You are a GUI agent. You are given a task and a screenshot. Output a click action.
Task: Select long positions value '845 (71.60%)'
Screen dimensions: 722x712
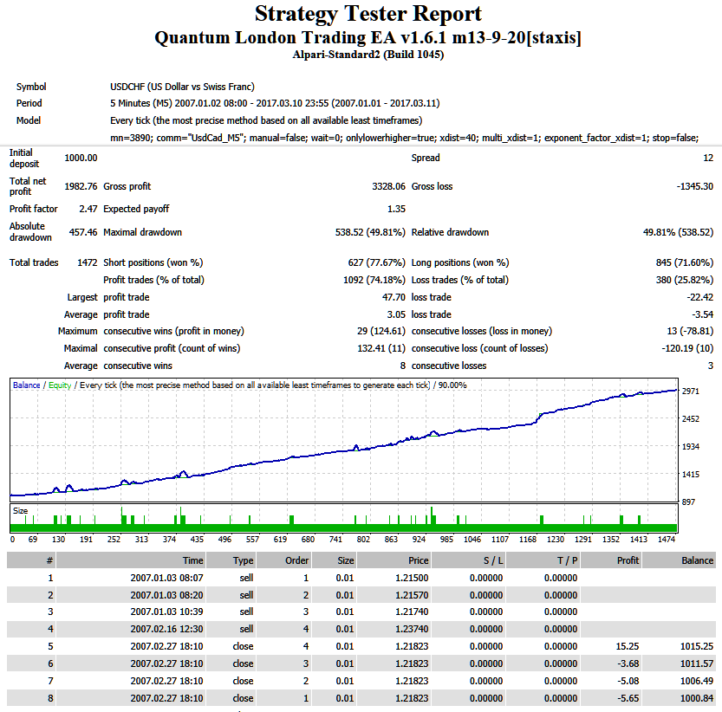tap(685, 262)
